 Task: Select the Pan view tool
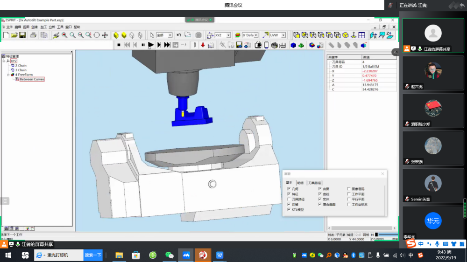coord(105,35)
